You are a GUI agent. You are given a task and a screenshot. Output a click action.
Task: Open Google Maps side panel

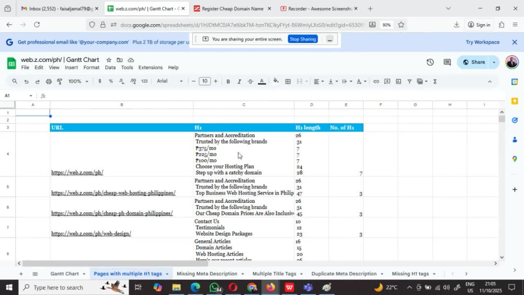pos(515,159)
